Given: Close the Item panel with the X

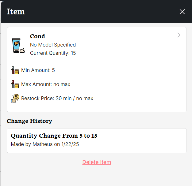Looking at the screenshot, I should pos(182,12).
